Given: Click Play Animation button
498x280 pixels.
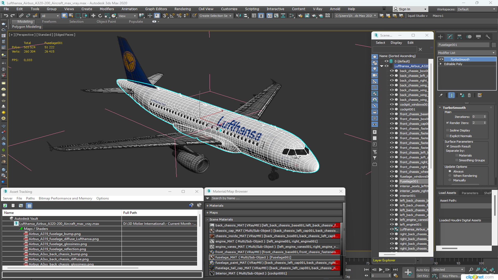Looking at the screenshot, I should click(x=381, y=270).
